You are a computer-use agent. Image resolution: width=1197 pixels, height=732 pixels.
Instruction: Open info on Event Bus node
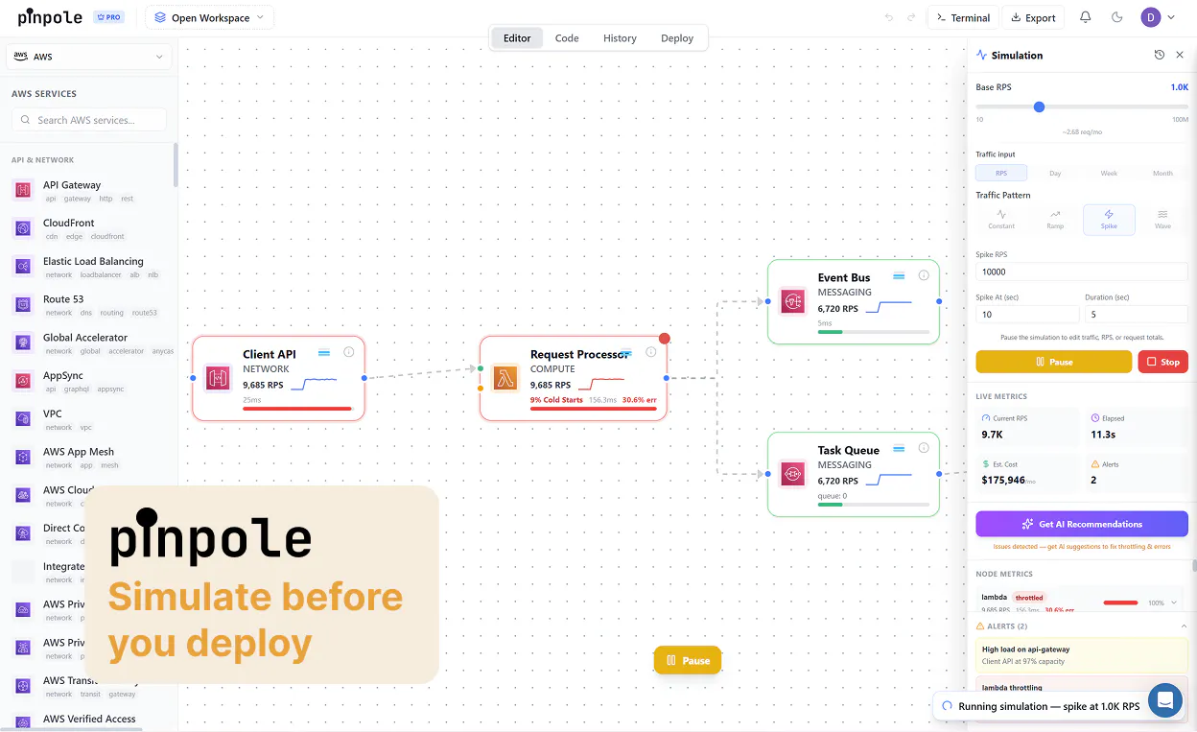click(924, 275)
